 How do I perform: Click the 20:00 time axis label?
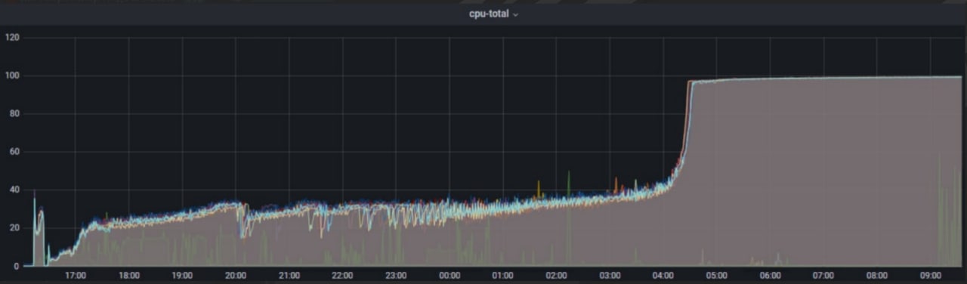click(x=236, y=276)
